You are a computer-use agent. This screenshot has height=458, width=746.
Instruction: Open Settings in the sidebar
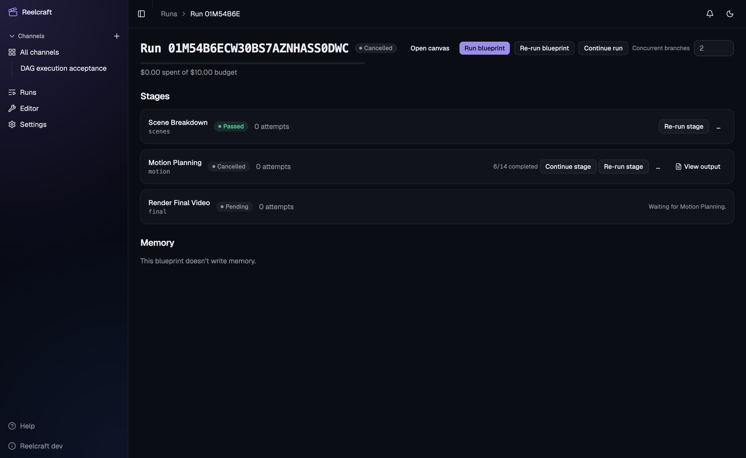coord(33,124)
